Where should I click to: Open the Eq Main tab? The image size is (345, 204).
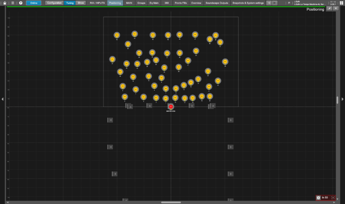[x=154, y=3]
